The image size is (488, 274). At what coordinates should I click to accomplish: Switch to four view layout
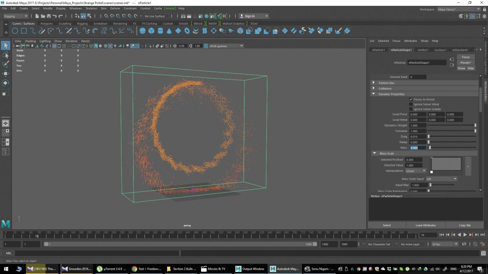pyautogui.click(x=5, y=133)
